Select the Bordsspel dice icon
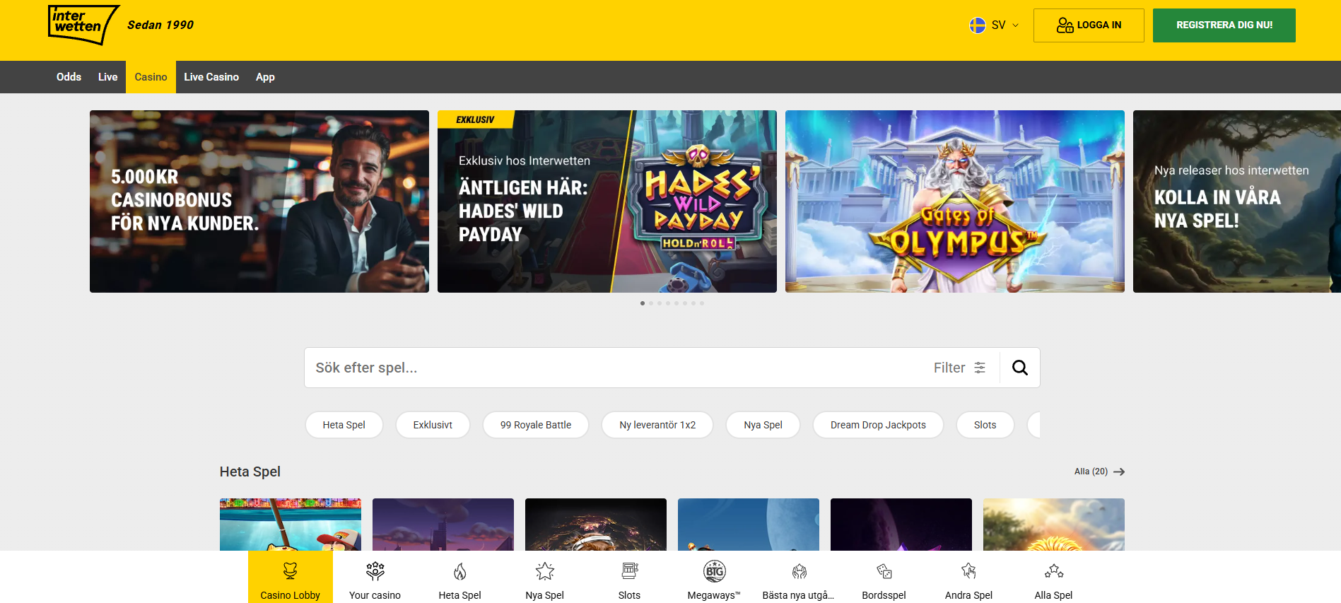 pos(884,570)
